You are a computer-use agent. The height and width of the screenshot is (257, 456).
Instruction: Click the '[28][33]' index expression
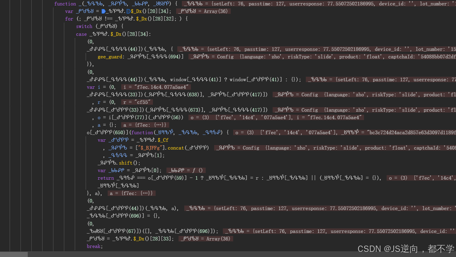coord(161,239)
